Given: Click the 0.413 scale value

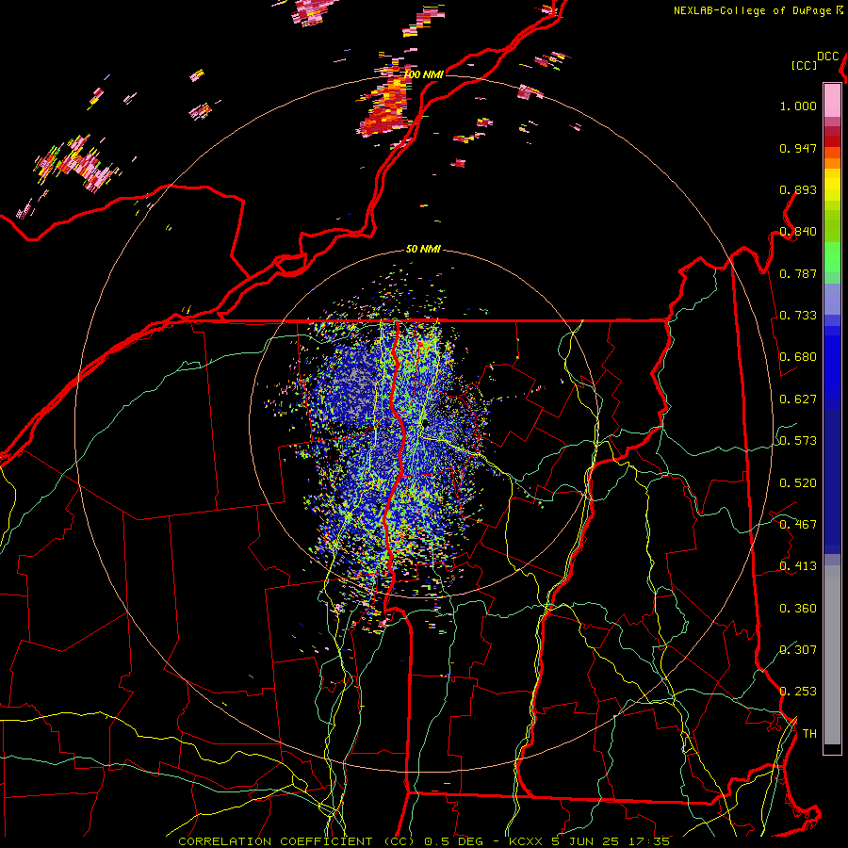Looking at the screenshot, I should (798, 566).
